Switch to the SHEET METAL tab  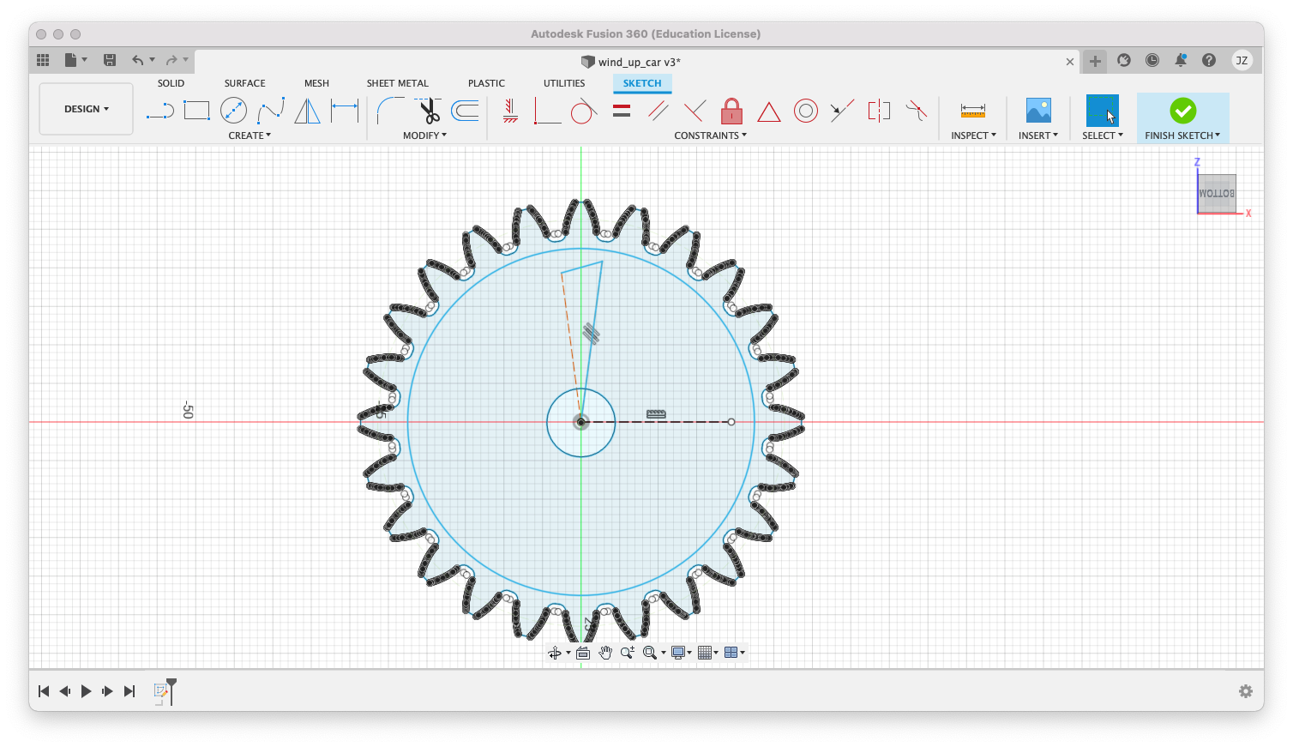(398, 83)
